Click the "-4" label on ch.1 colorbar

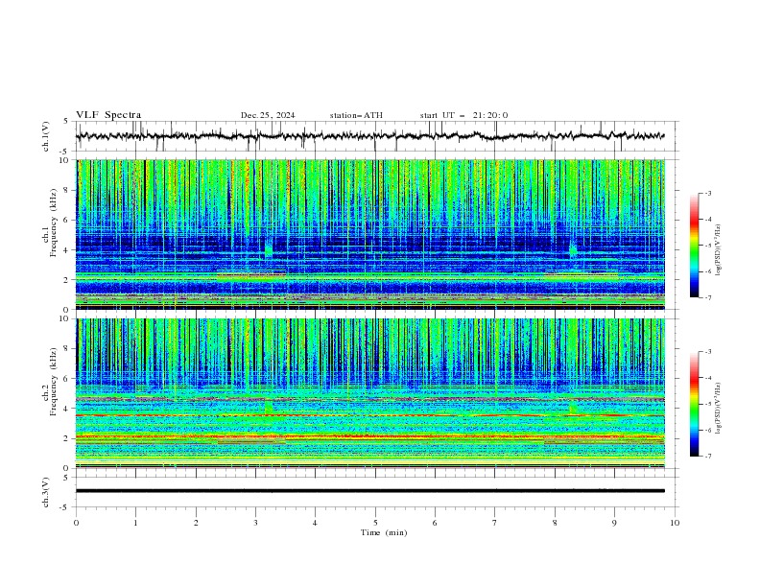[x=707, y=220]
